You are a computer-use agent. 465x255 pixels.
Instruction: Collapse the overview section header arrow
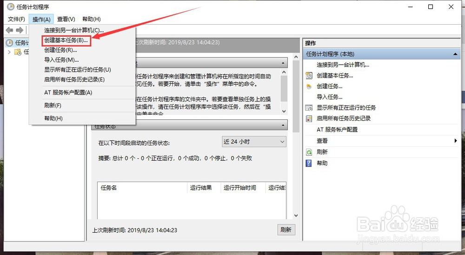coord(283,63)
